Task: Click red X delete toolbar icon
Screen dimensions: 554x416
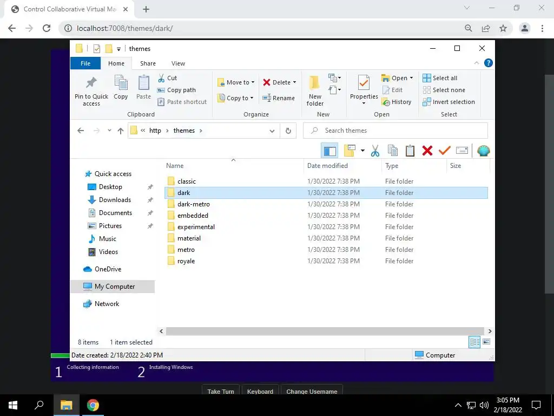Action: [x=427, y=151]
